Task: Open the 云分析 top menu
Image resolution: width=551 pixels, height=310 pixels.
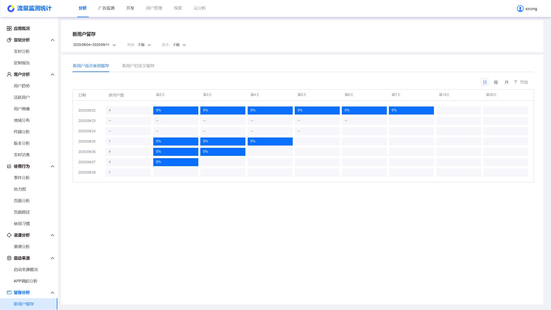Action: point(200,8)
